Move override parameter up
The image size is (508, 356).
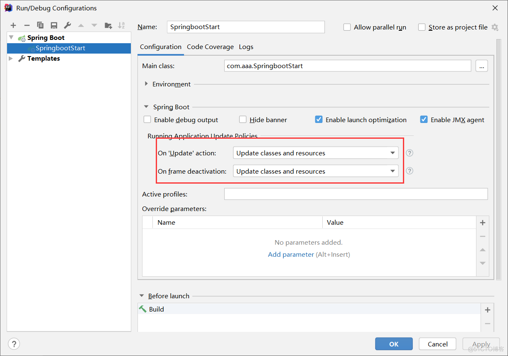[x=483, y=250]
